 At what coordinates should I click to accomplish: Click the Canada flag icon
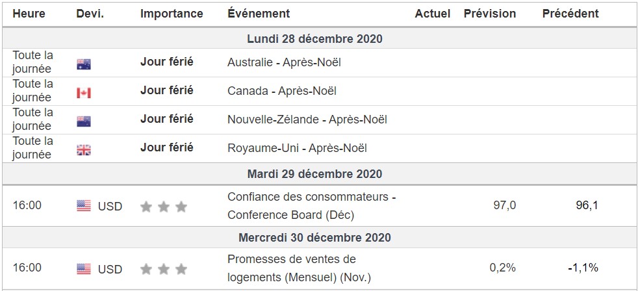click(x=84, y=93)
